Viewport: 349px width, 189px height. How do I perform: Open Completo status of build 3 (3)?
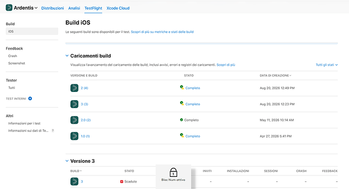pos(193,104)
